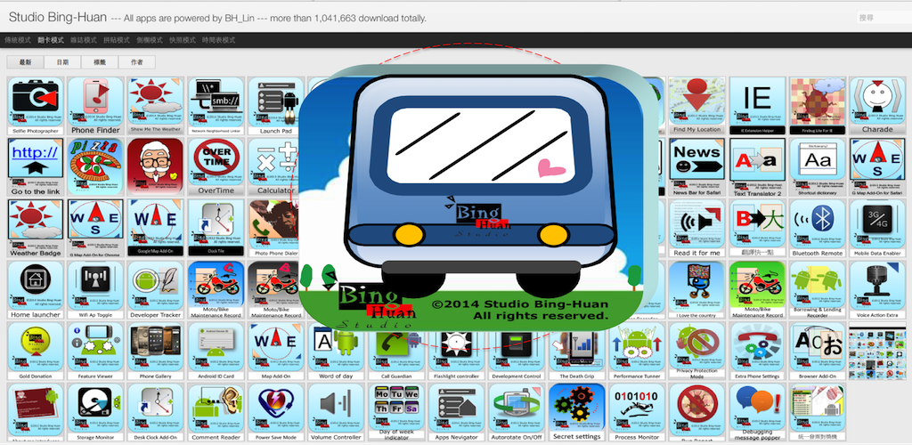
Task: Open the G Map Add-On for Chrome card
Action: [x=96, y=228]
